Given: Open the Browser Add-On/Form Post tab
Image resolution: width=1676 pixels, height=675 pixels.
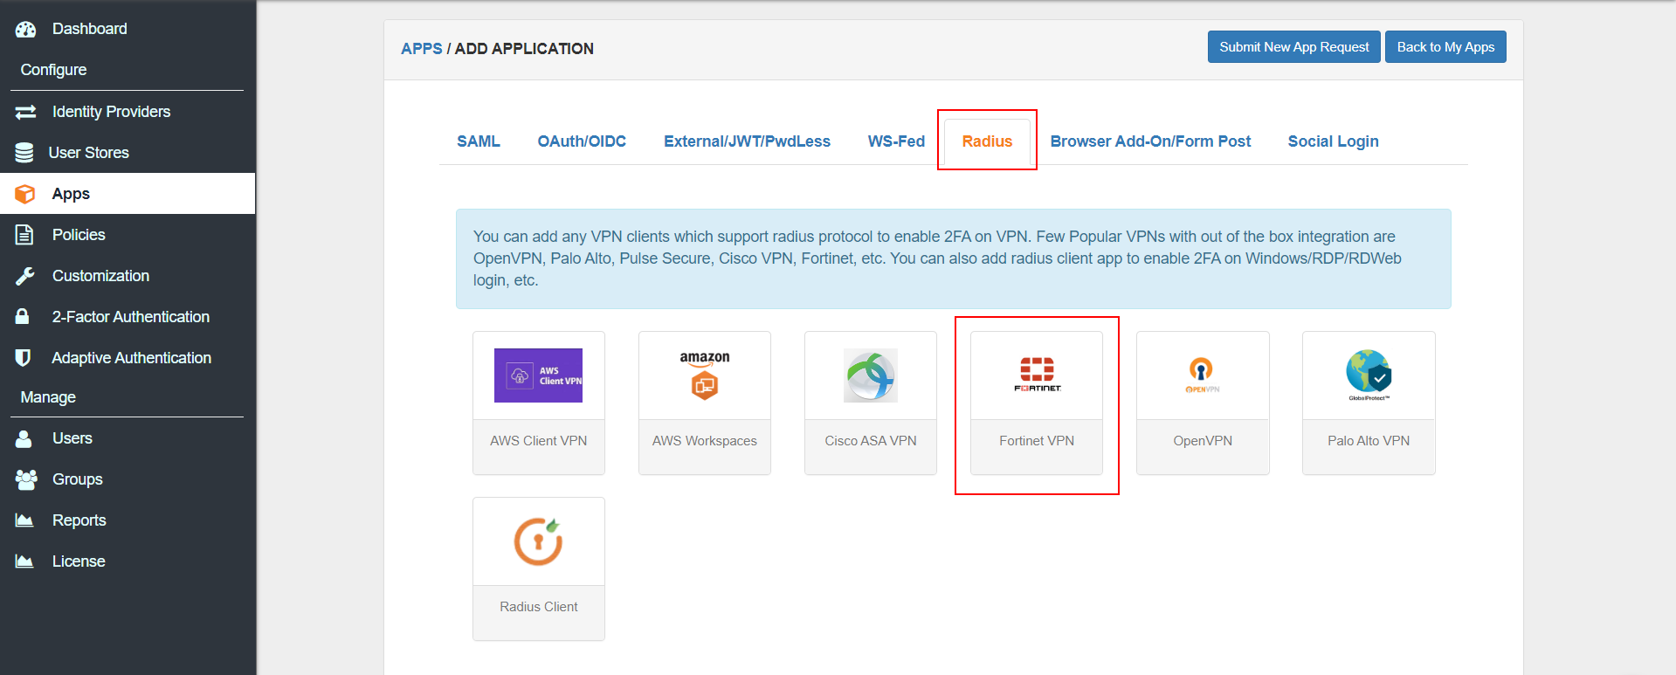Looking at the screenshot, I should [1150, 141].
